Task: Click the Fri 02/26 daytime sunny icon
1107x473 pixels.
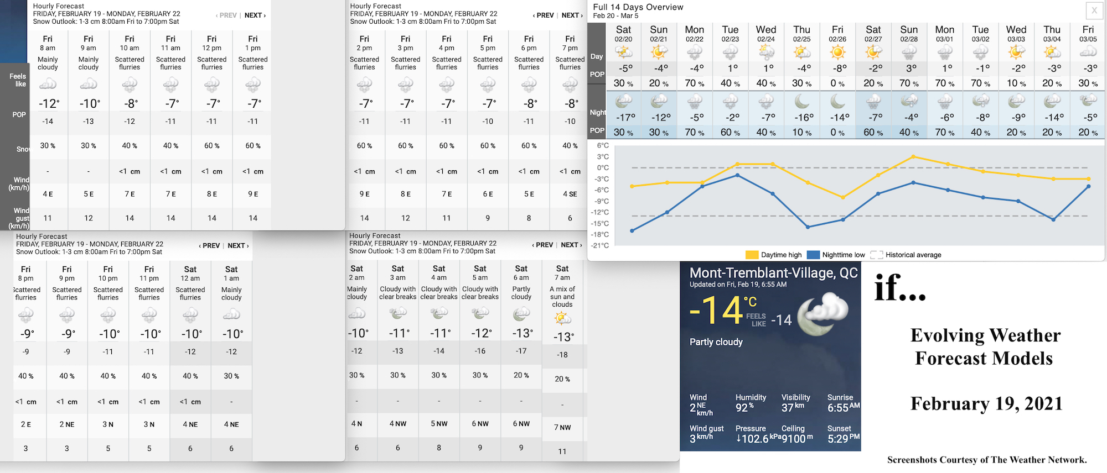Action: 837,52
